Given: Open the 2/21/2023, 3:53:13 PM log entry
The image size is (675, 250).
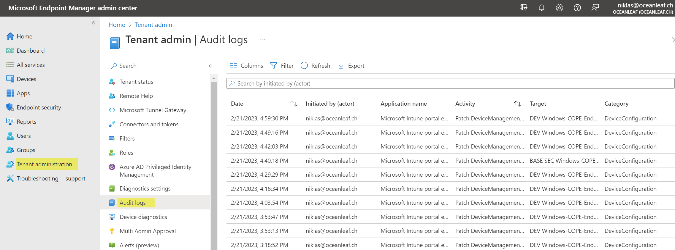Looking at the screenshot, I should tap(450, 231).
